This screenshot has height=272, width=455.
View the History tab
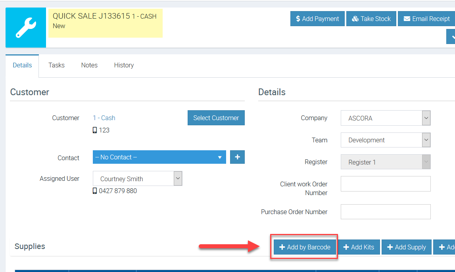click(124, 65)
